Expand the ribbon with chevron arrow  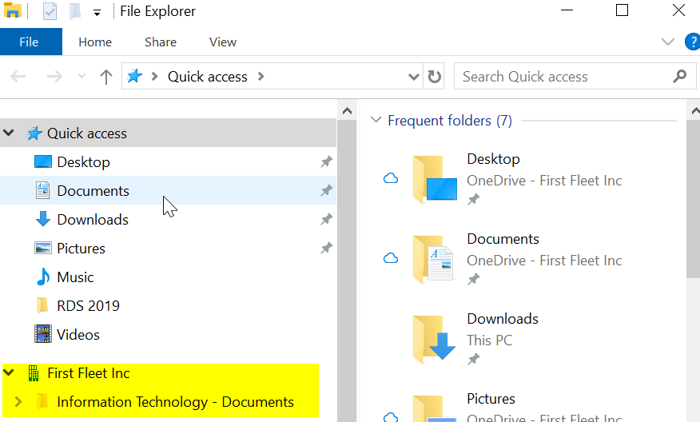(668, 42)
